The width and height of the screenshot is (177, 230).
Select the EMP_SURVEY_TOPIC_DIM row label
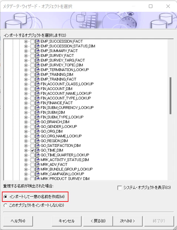pyautogui.click(x=62, y=65)
